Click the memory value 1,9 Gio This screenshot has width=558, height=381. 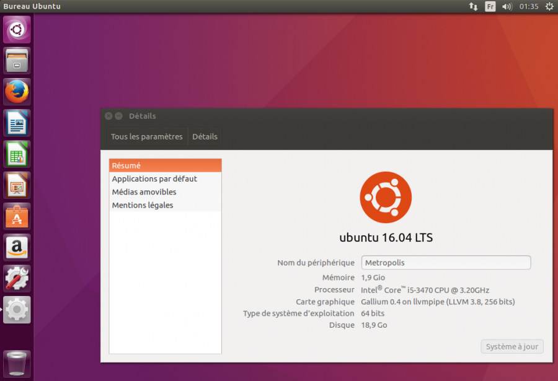coord(373,278)
